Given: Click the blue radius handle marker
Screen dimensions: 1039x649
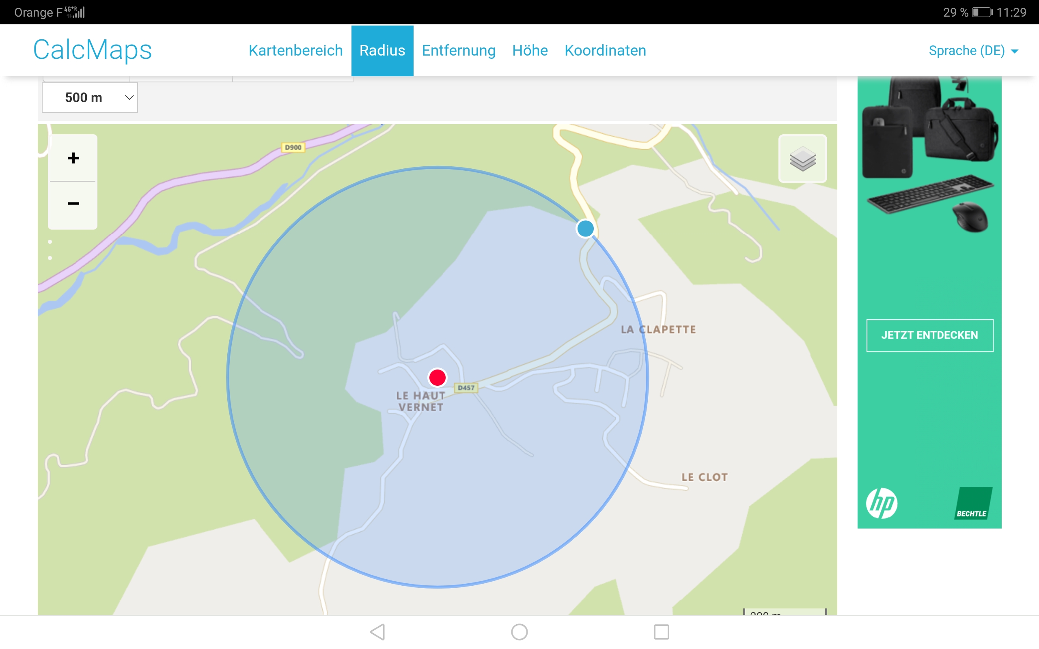Looking at the screenshot, I should coord(585,228).
